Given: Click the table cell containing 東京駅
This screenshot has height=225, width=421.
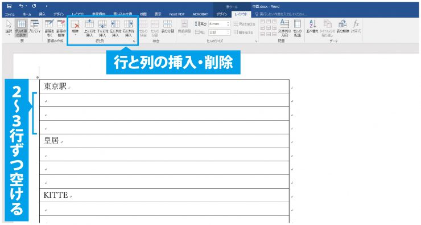Looking at the screenshot, I should pos(164,86).
